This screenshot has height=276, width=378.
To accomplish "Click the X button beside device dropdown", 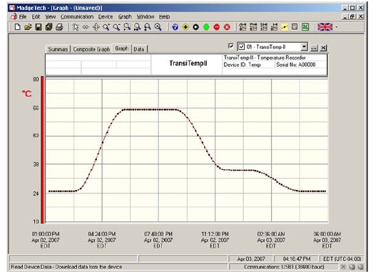I will [323, 48].
